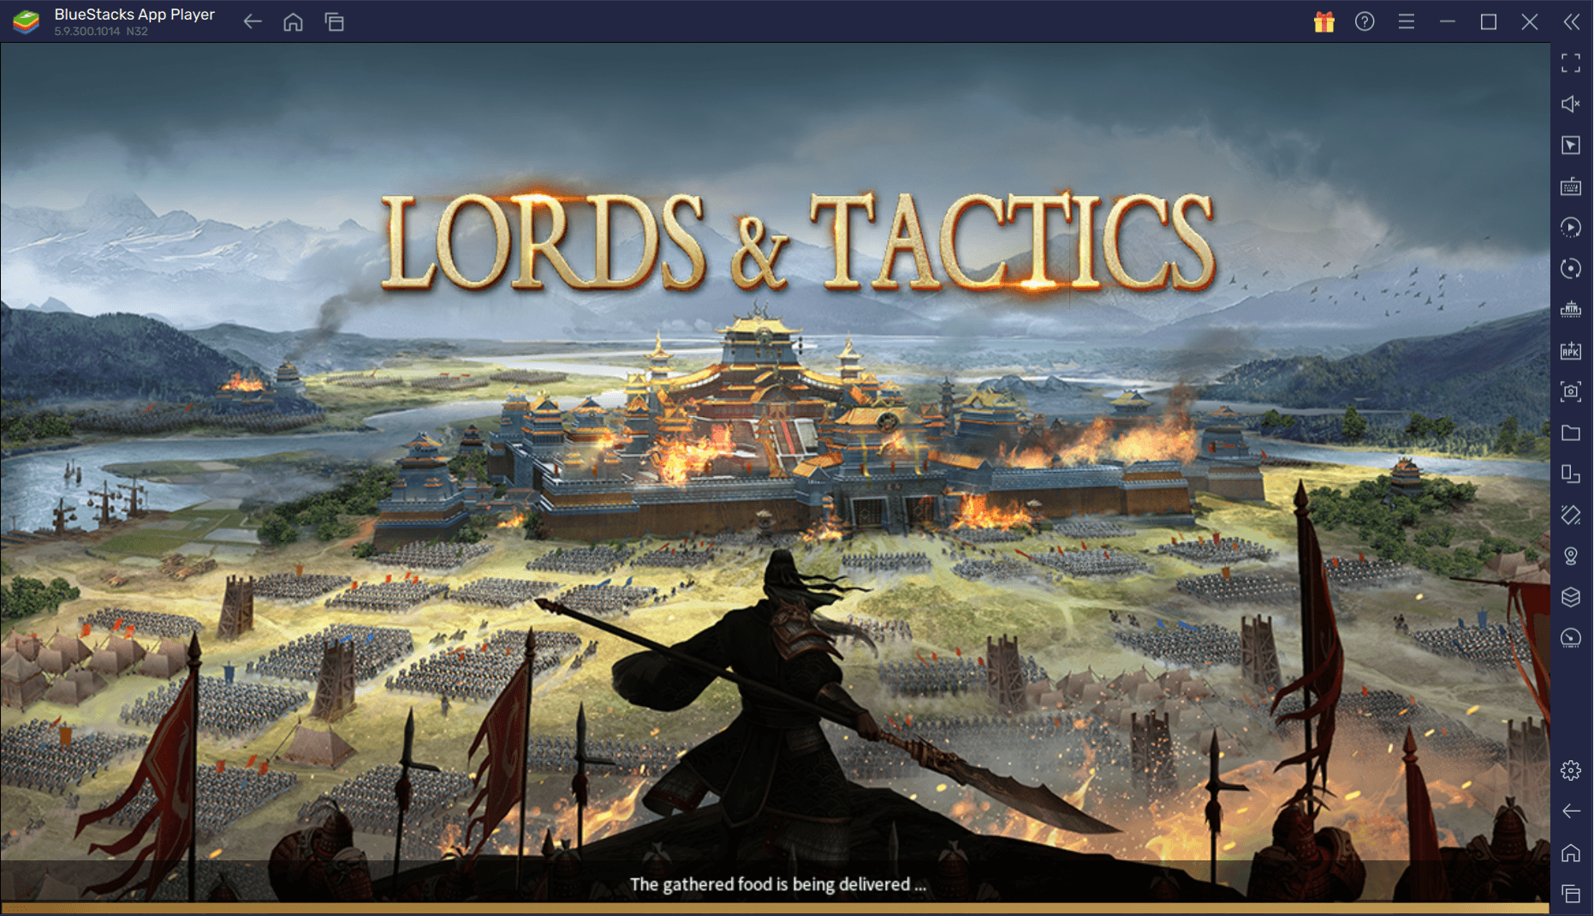Screen dimensions: 1594x916
Task: Install APK from sidebar
Action: click(x=1571, y=350)
